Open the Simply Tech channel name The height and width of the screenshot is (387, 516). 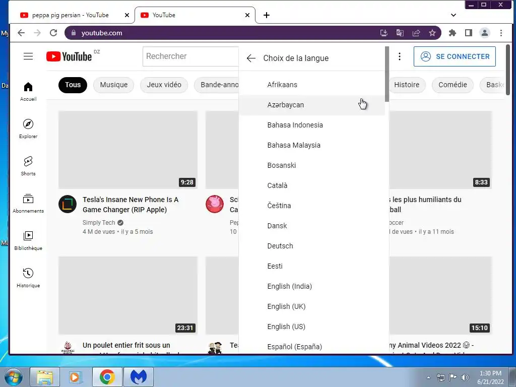(x=99, y=223)
